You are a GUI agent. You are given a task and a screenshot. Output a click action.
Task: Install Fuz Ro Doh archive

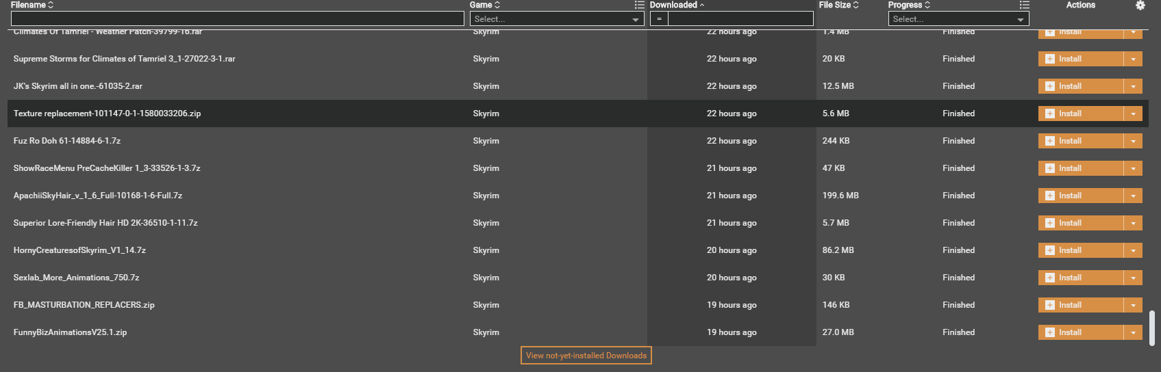pos(1080,141)
